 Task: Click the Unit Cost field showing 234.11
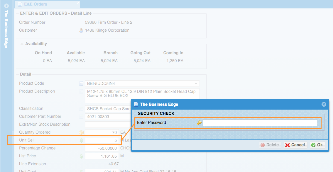102,171
